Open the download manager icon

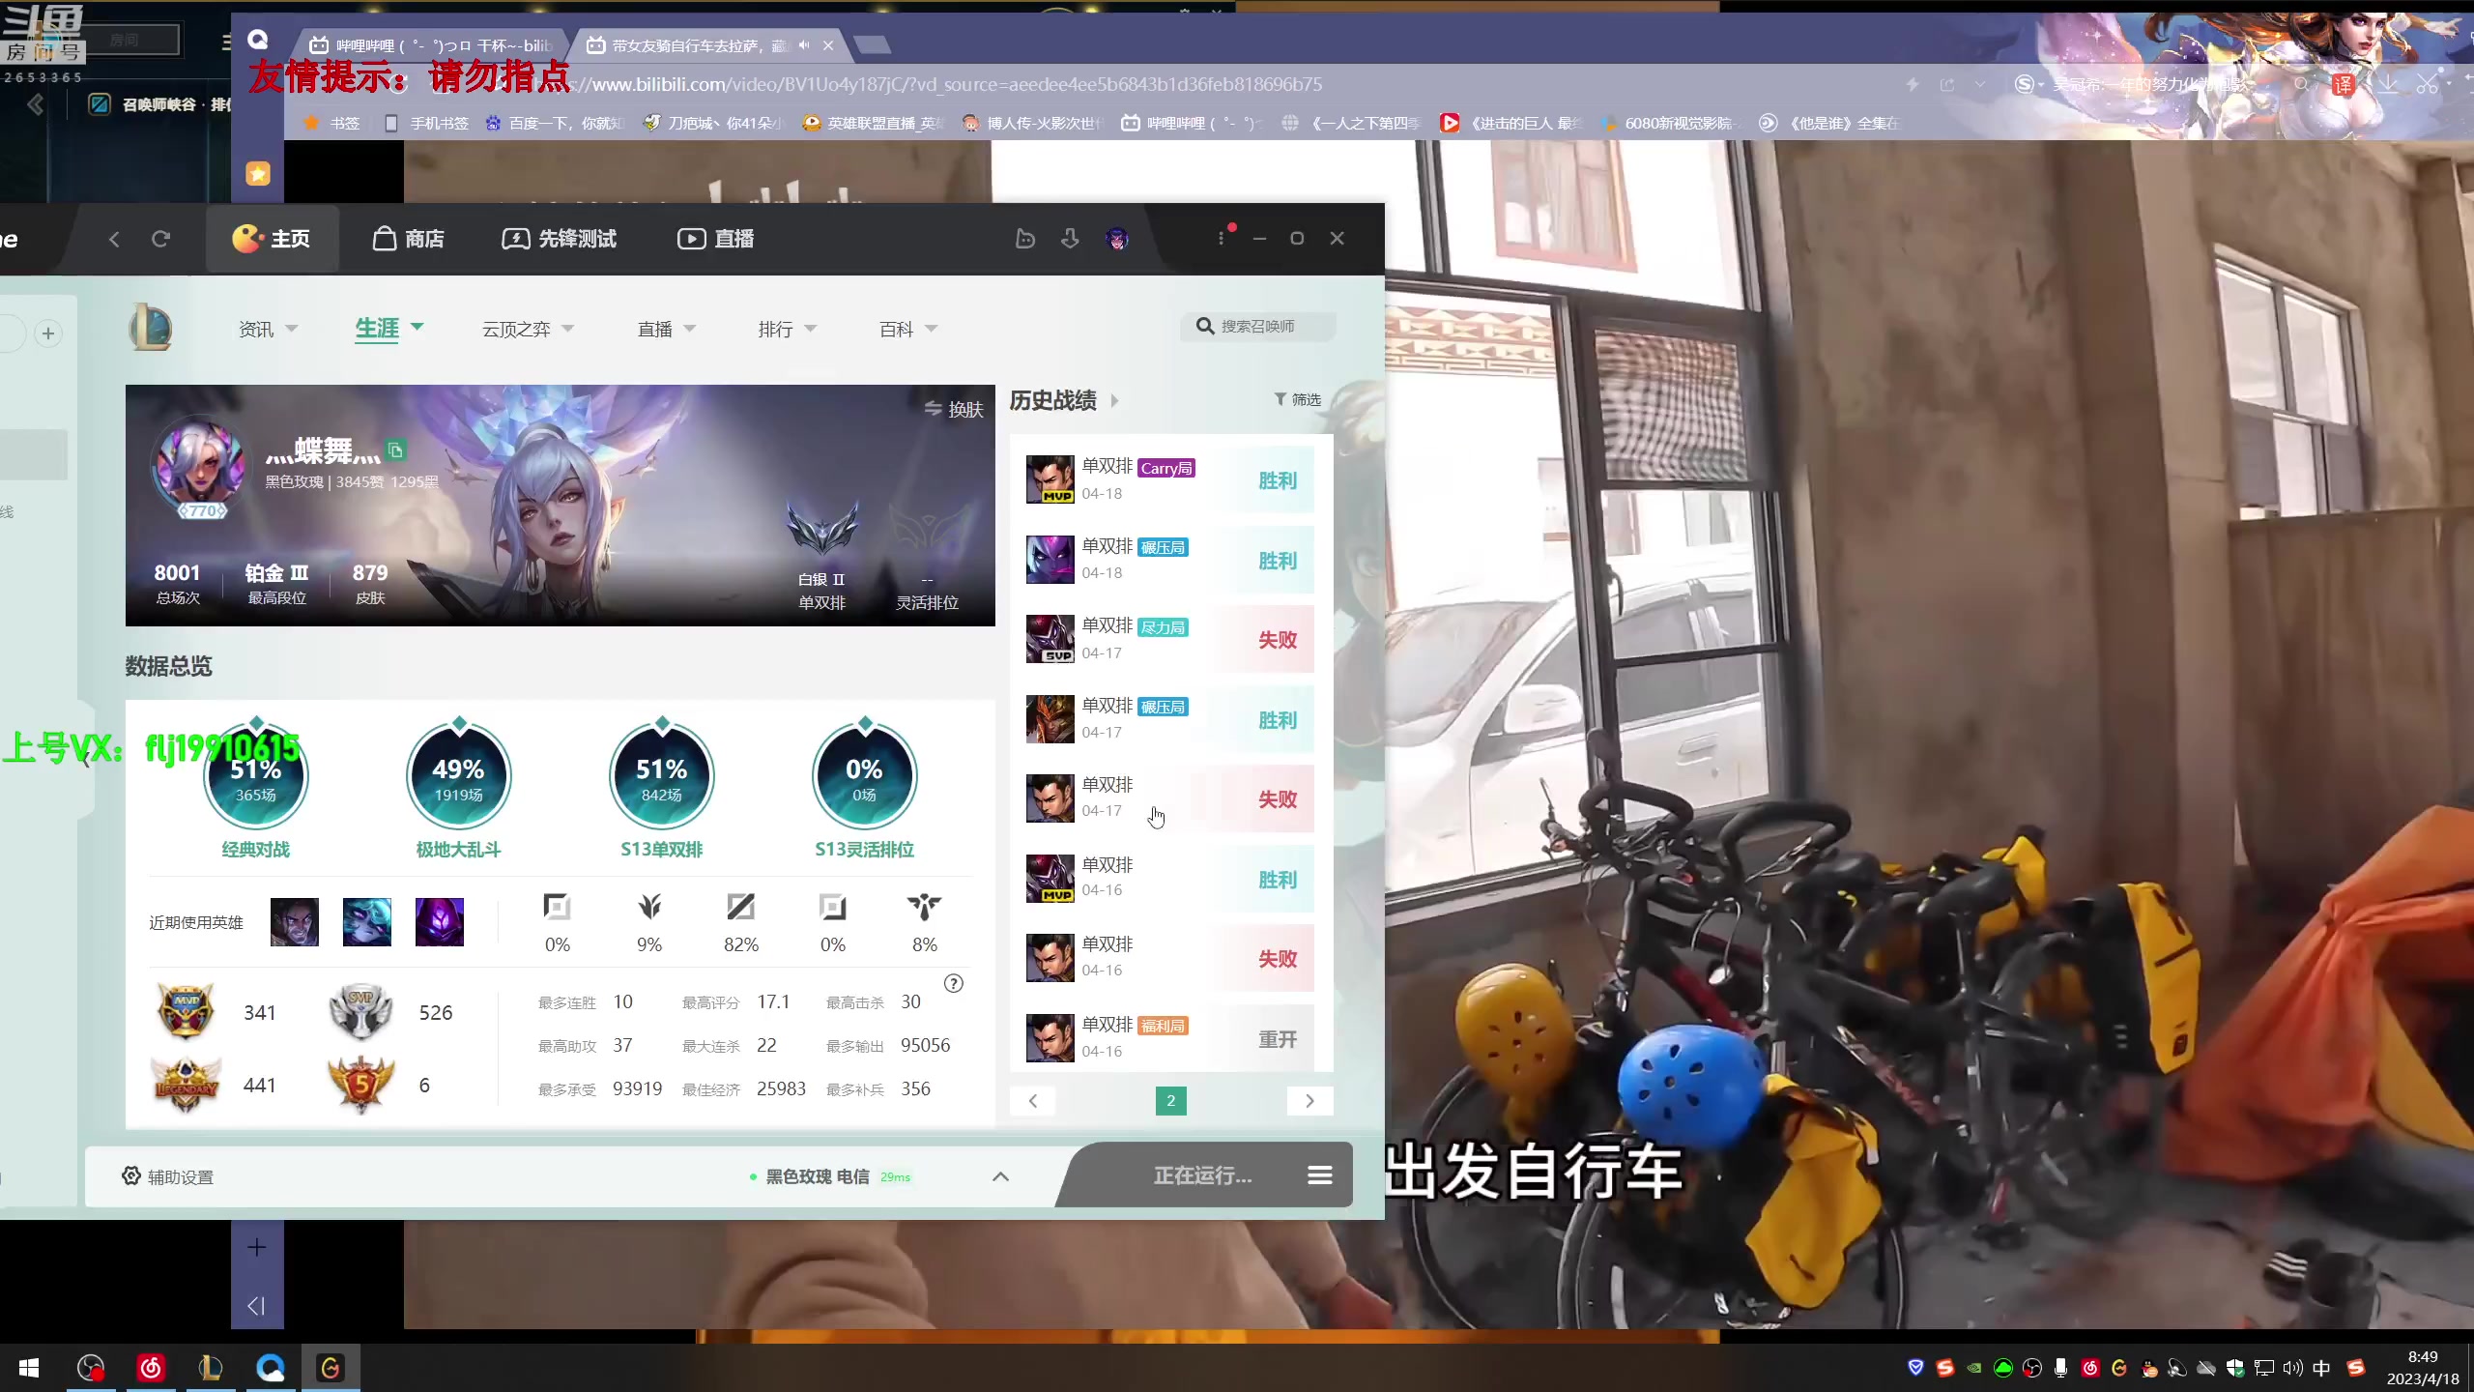coord(1070,239)
